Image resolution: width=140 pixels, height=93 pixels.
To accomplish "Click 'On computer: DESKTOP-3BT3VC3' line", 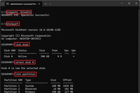I will pyautogui.click(x=21, y=39).
